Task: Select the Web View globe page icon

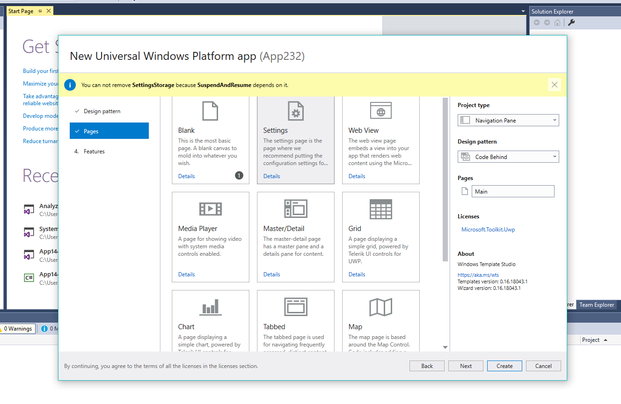Action: pos(380,110)
